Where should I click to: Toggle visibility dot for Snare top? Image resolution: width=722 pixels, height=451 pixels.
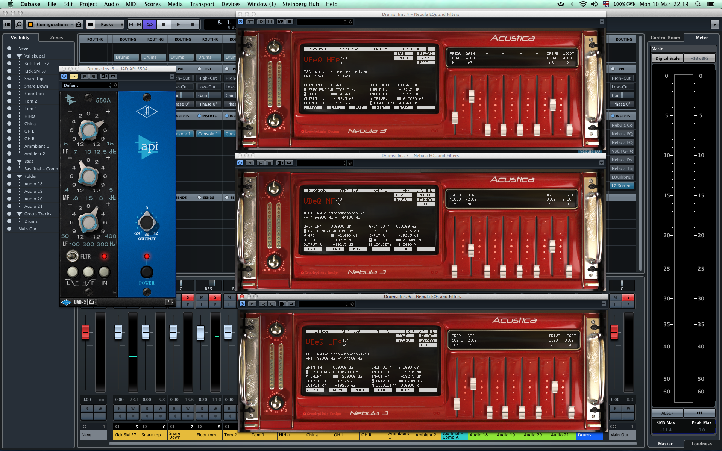click(x=9, y=79)
